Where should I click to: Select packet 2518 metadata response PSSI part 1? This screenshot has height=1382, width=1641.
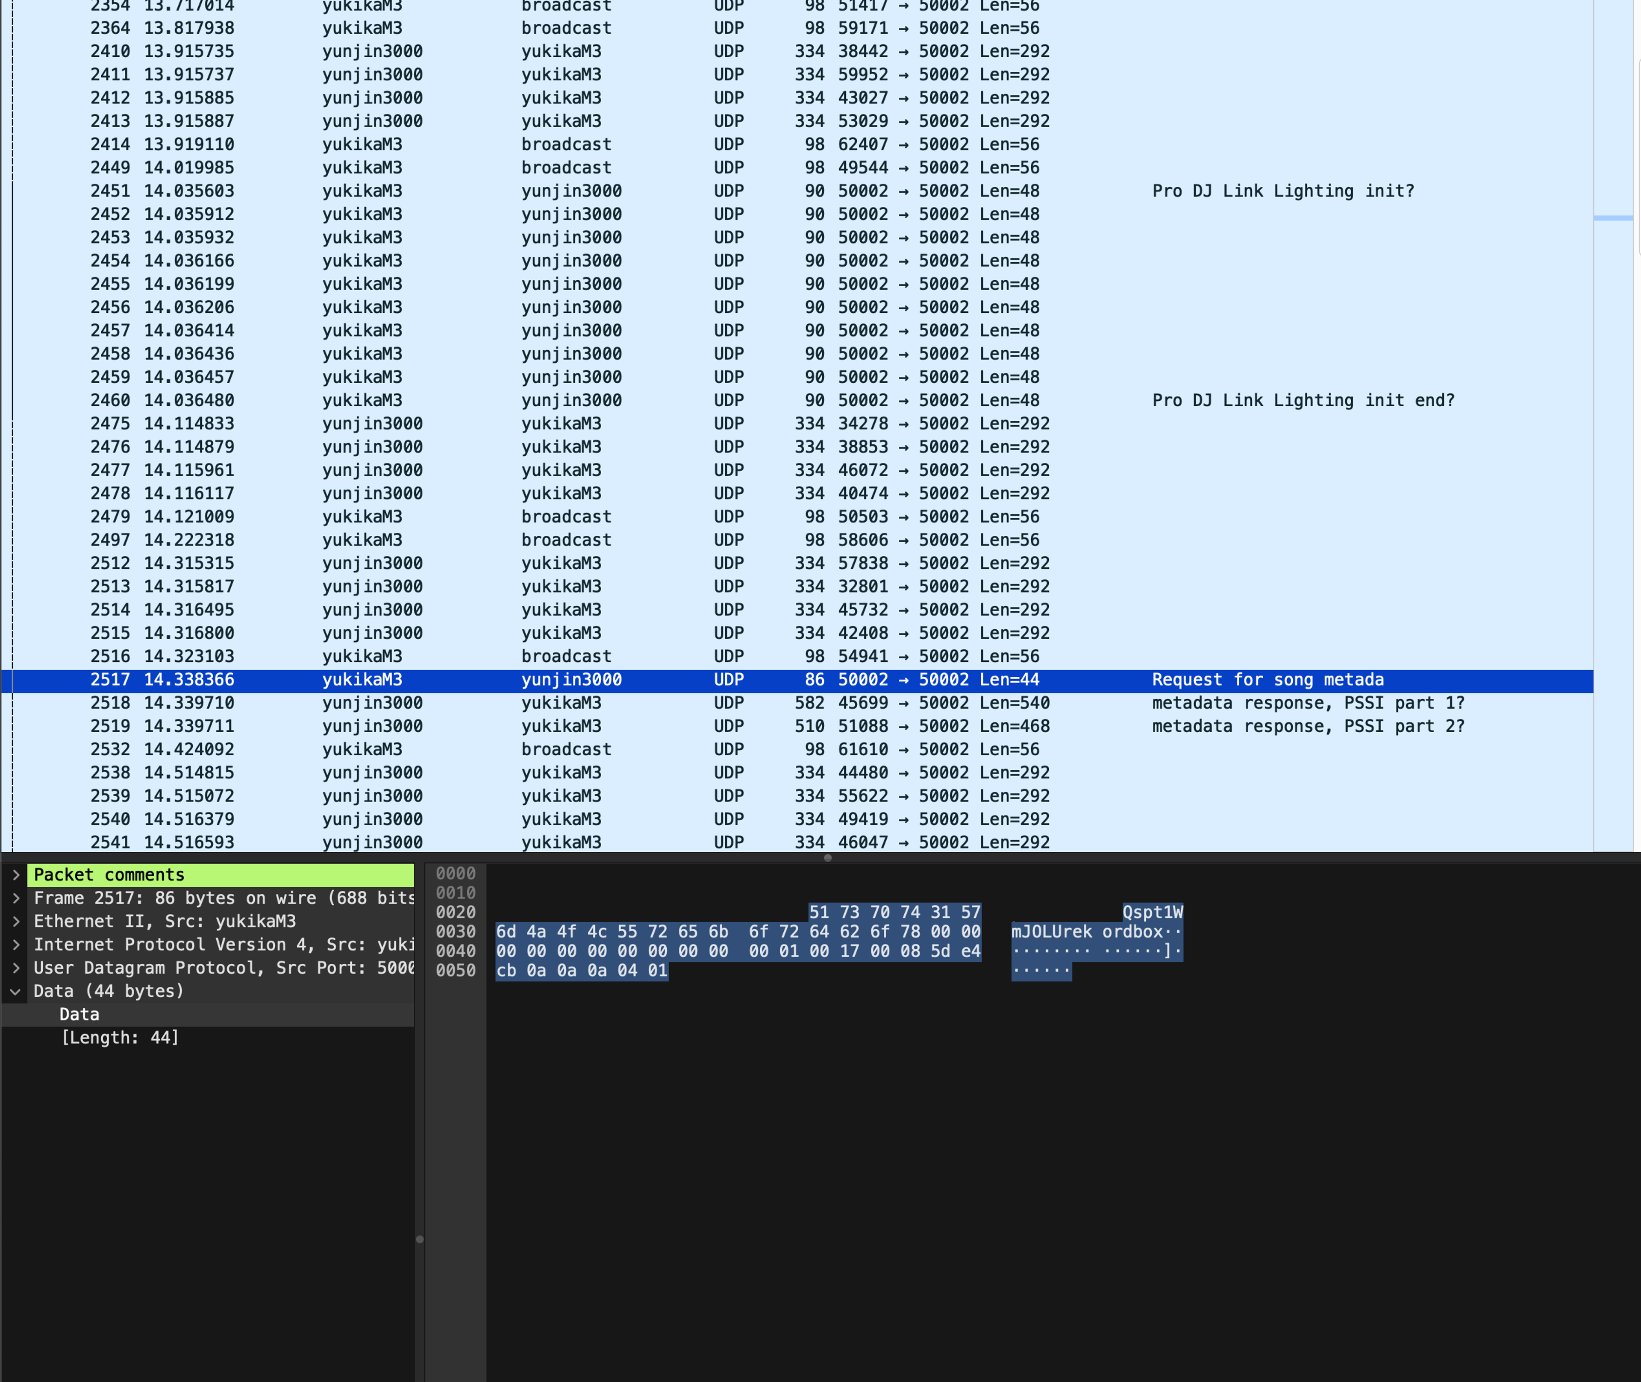click(x=797, y=704)
